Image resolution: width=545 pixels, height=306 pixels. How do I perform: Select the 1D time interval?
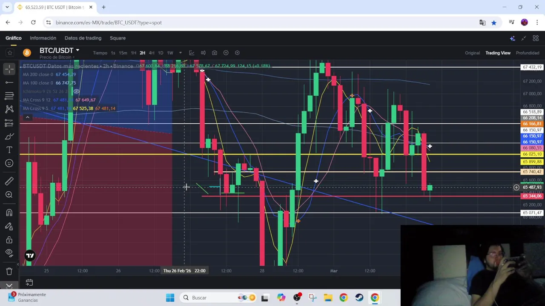(x=161, y=53)
